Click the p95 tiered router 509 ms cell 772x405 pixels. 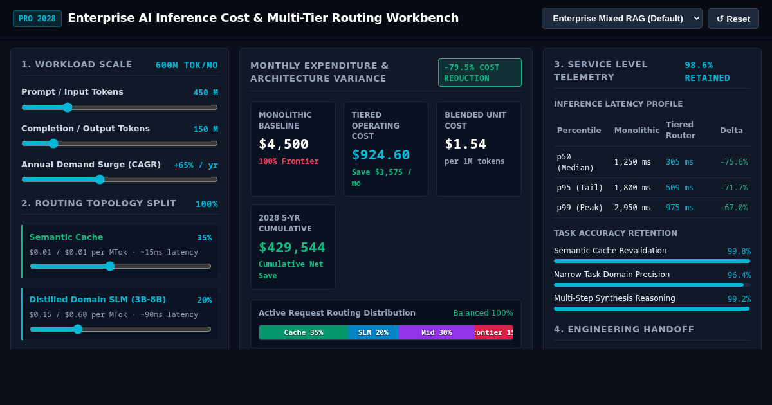[679, 188]
